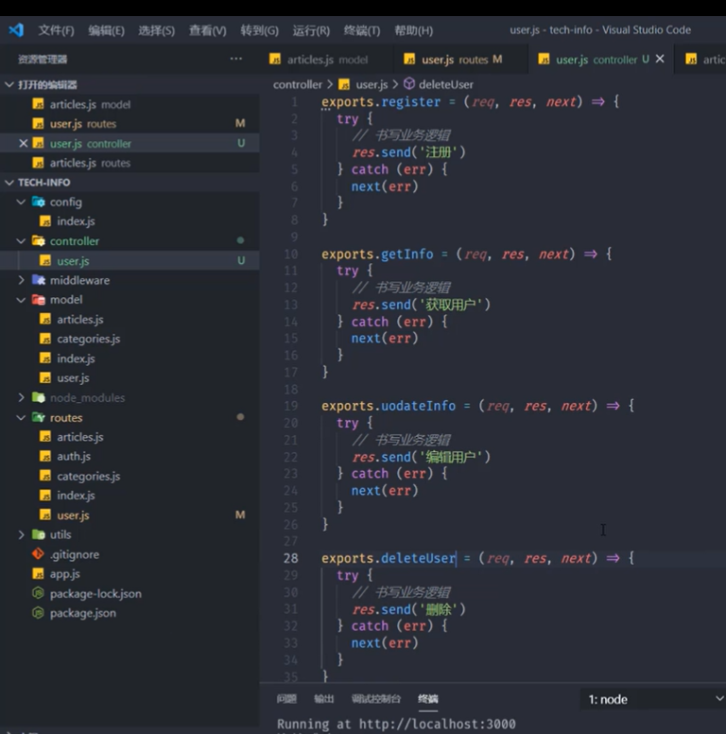Collapse the config folder
The width and height of the screenshot is (726, 734).
click(x=21, y=201)
